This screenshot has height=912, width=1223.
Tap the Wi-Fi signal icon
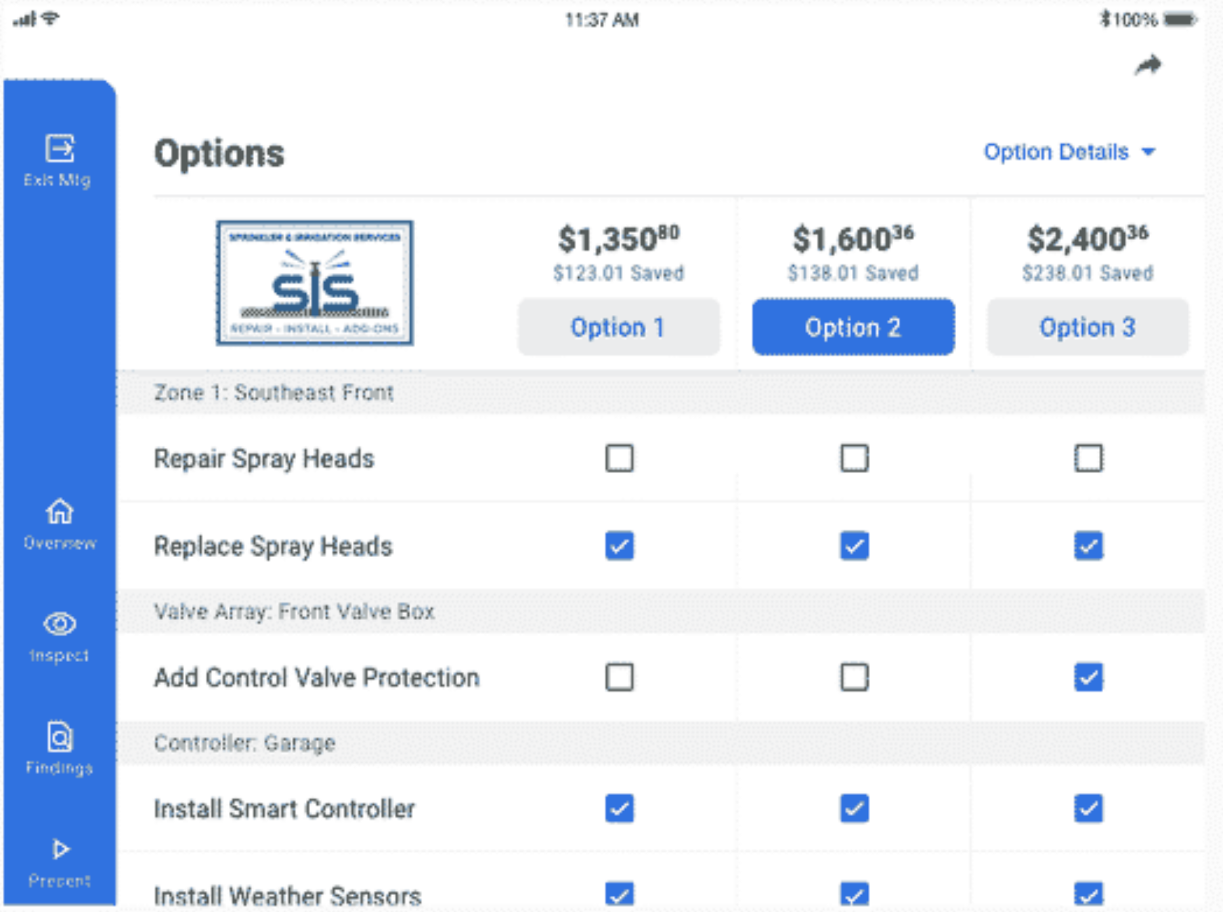click(x=50, y=18)
